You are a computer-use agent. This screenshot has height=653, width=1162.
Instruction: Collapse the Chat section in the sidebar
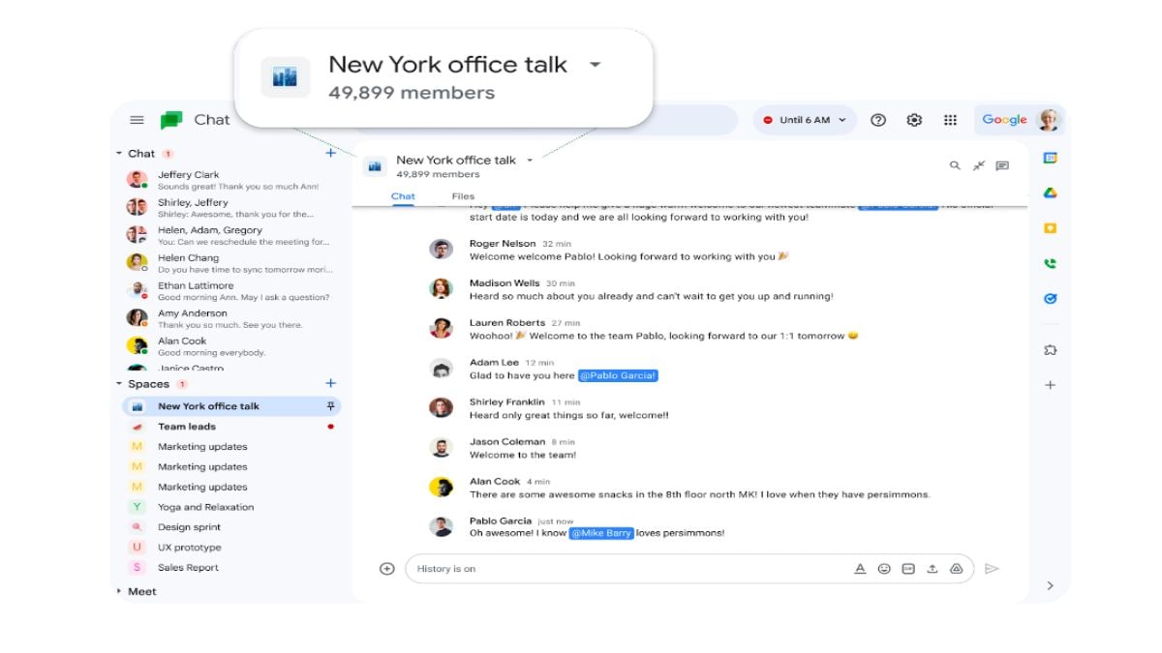(x=119, y=153)
